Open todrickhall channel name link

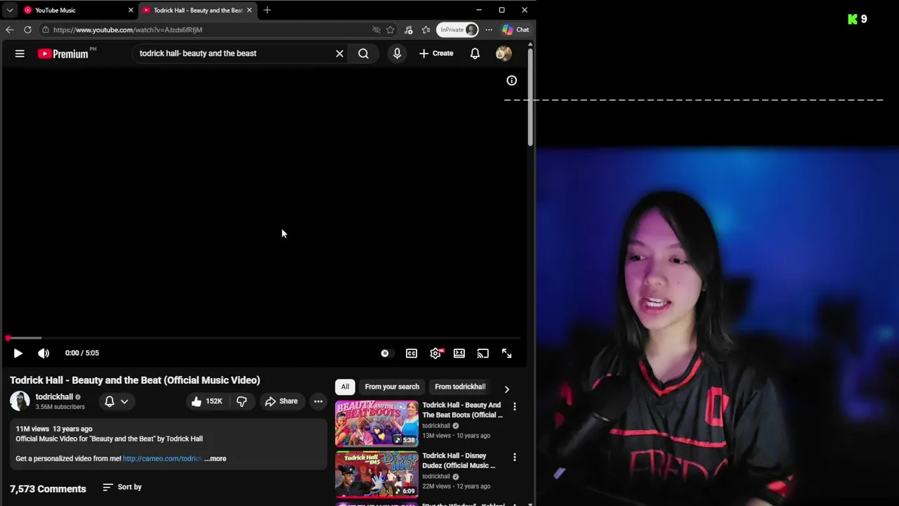pos(54,397)
